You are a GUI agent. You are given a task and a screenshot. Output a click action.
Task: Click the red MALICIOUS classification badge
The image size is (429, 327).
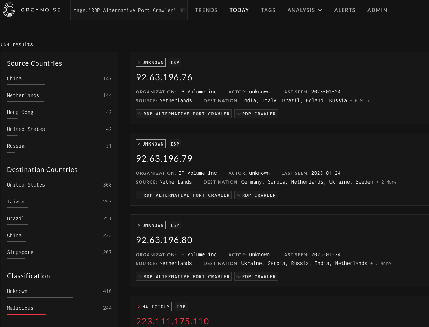[154, 306]
